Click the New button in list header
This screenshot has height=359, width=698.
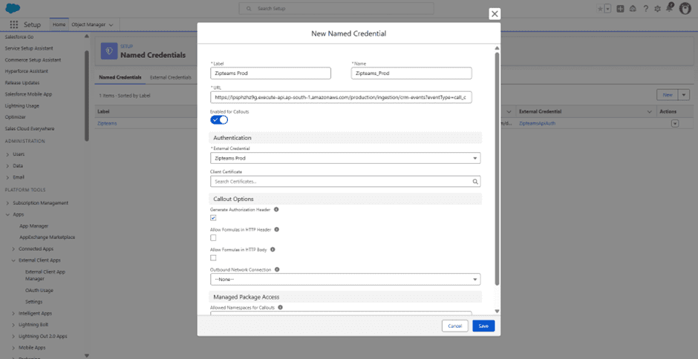(668, 95)
